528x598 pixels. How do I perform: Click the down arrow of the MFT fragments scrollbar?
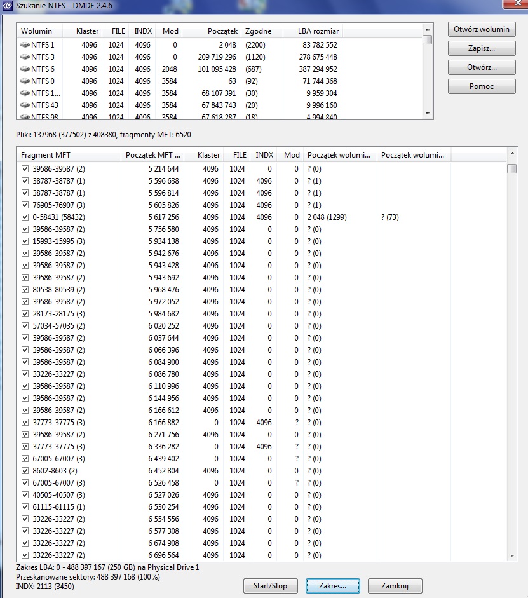click(x=512, y=556)
